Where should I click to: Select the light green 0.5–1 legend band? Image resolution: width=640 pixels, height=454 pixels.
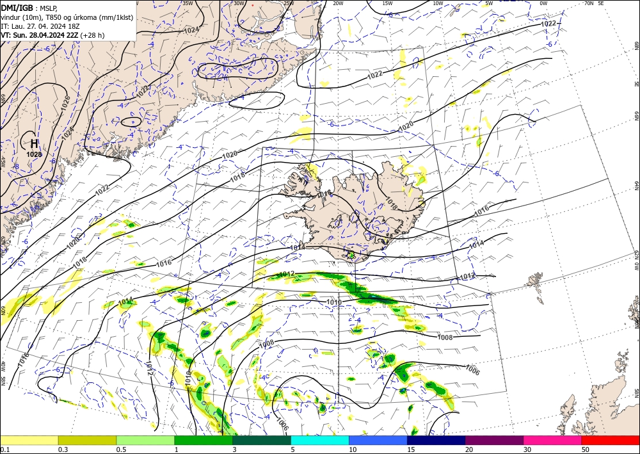click(145, 440)
